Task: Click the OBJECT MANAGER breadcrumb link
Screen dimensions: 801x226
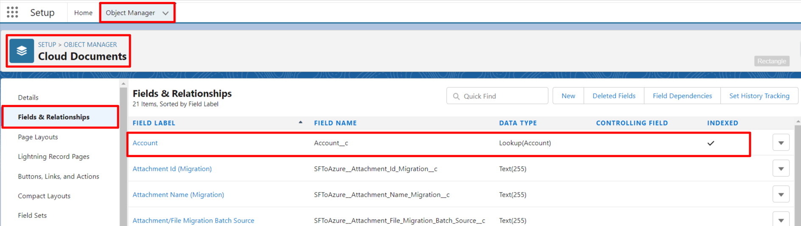Action: [90, 45]
